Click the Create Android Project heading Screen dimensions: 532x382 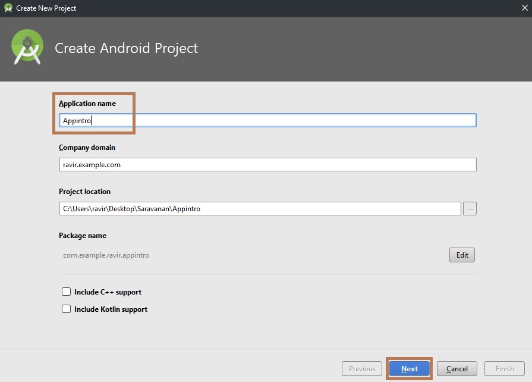click(127, 48)
